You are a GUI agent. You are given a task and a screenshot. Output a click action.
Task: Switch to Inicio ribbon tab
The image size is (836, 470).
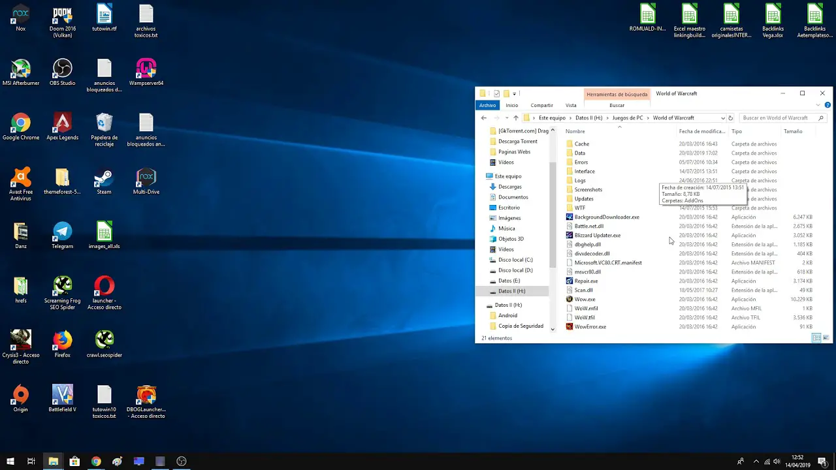point(511,105)
